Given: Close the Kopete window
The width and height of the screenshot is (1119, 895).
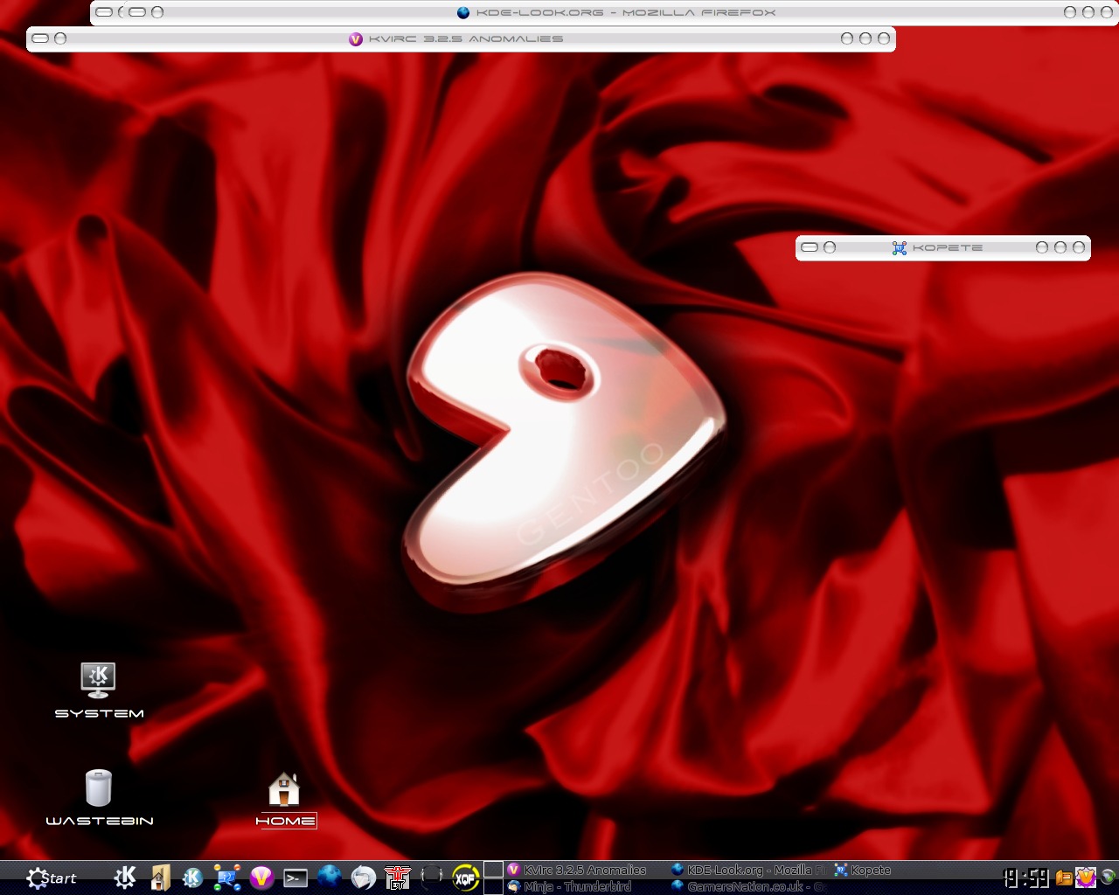Looking at the screenshot, I should tap(1079, 247).
